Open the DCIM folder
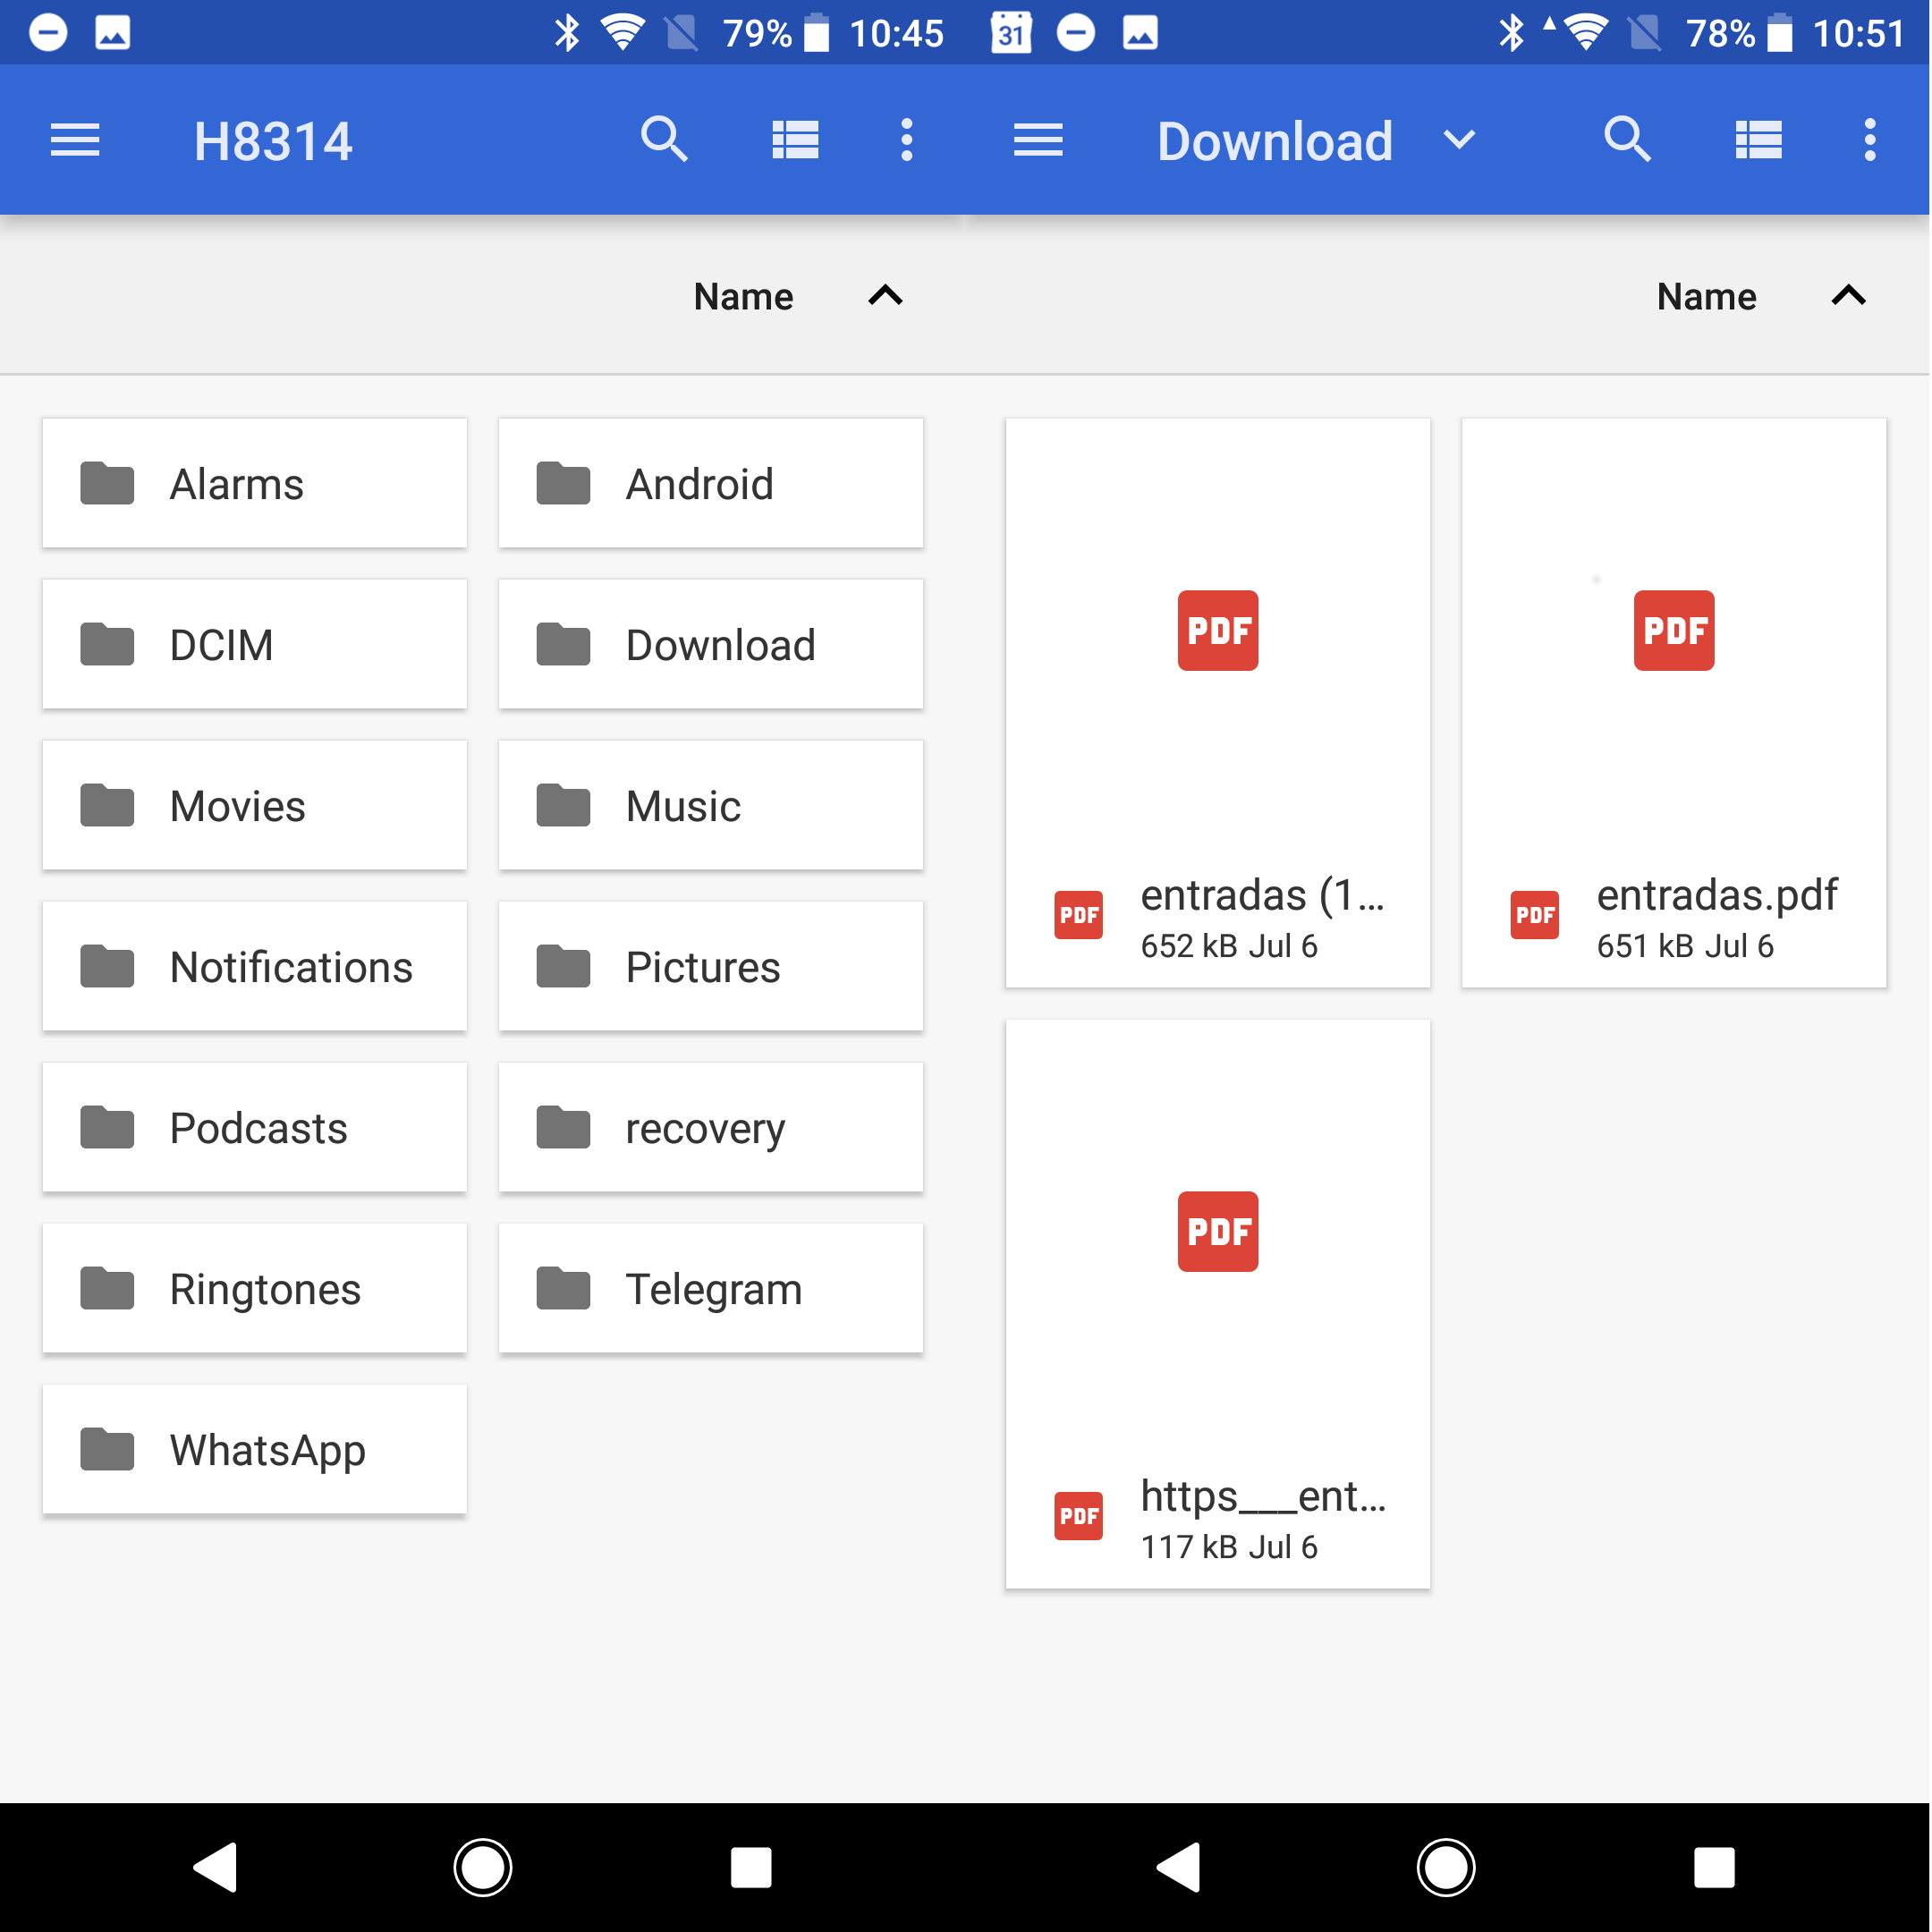The height and width of the screenshot is (1932, 1932). tap(254, 644)
